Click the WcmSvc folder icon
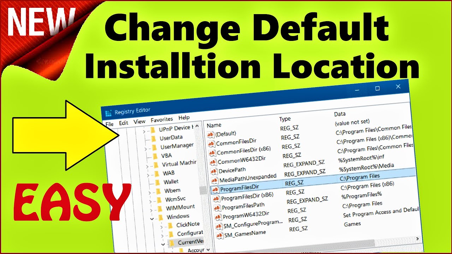The image size is (452, 254). pyautogui.click(x=159, y=200)
